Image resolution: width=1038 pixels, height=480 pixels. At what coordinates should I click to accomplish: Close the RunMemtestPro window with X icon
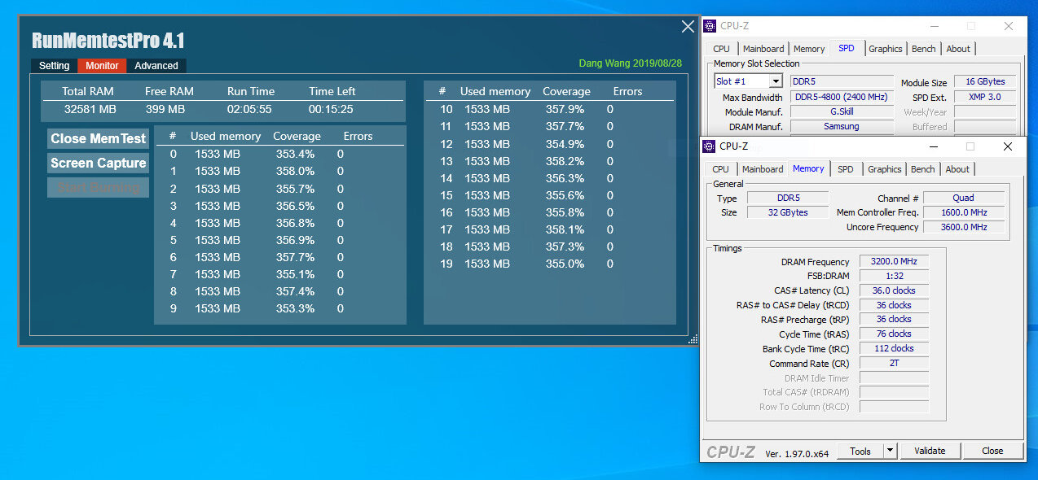pos(688,27)
